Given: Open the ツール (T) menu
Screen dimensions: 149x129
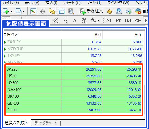Looking at the screenshot, I should click(94, 3).
